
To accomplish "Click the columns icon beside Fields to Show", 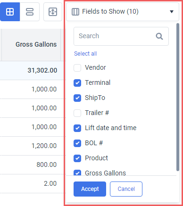I will click(75, 12).
